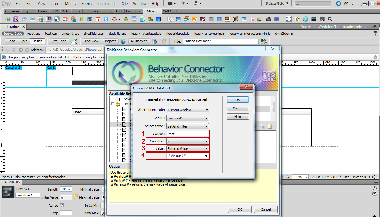This screenshot has height=217, width=380.
Task: Click the gear-with-arrow icon in DMXzone toolbar
Action: [8, 19]
